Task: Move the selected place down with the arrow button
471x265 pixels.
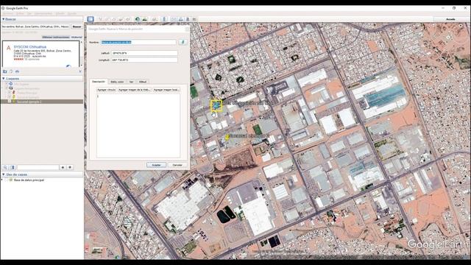Action: coord(70,167)
